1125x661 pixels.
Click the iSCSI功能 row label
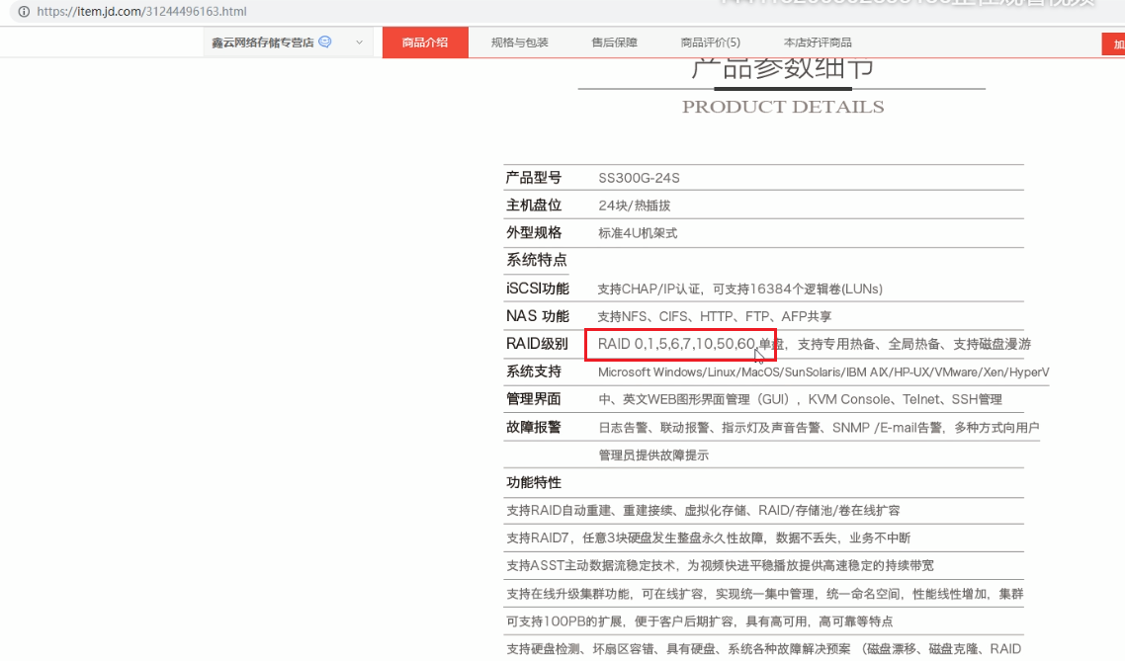click(538, 289)
